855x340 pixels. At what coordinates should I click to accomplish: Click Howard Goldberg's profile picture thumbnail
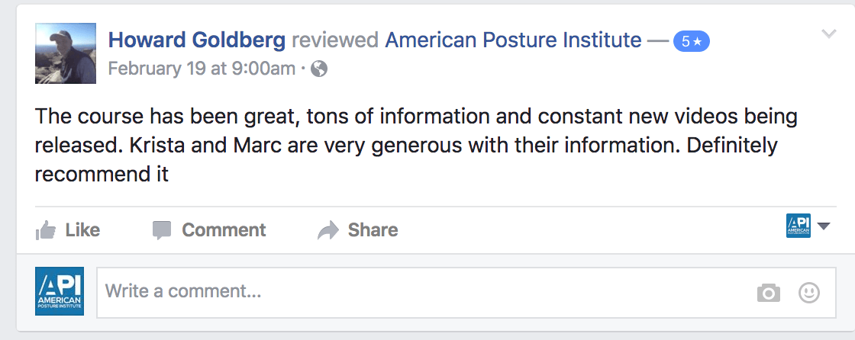point(66,53)
